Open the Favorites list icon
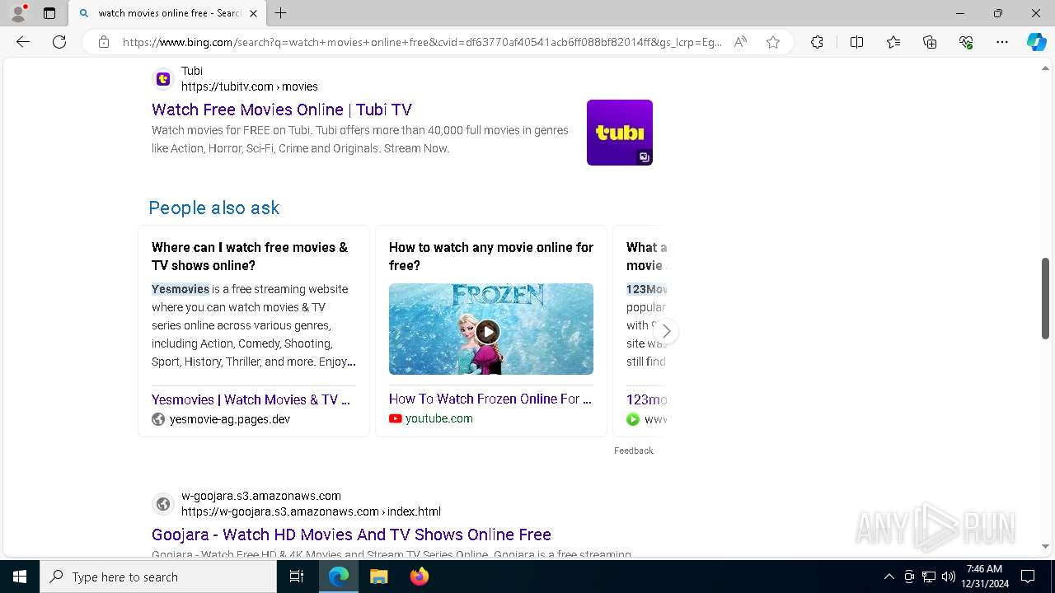 pos(893,42)
